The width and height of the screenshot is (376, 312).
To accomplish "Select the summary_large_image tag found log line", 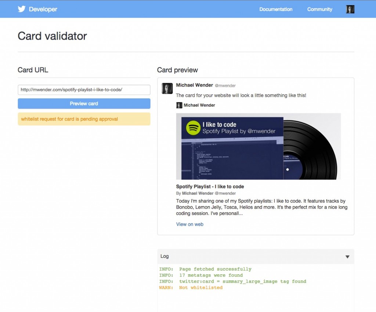I will [x=232, y=282].
